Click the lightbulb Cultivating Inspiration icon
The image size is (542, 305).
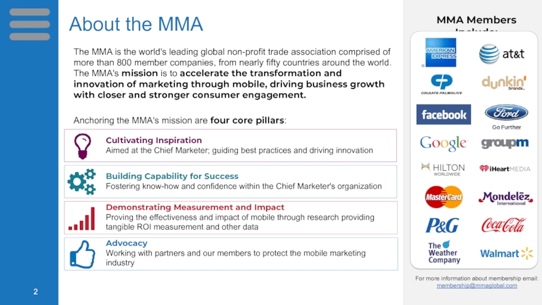(x=83, y=146)
